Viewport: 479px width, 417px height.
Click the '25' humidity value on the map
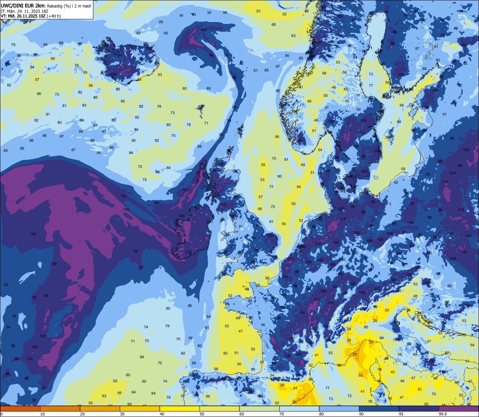(349, 340)
